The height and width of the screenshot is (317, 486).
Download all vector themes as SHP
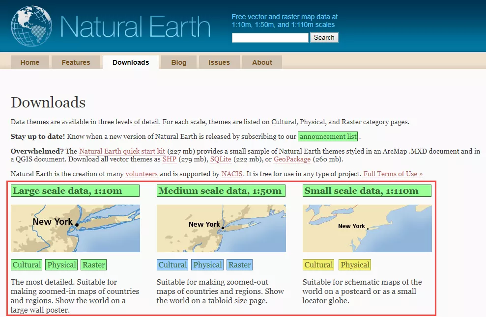click(x=169, y=159)
